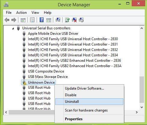Close the Device Manager window
Viewport: 147px width, 125px height.
139,4
